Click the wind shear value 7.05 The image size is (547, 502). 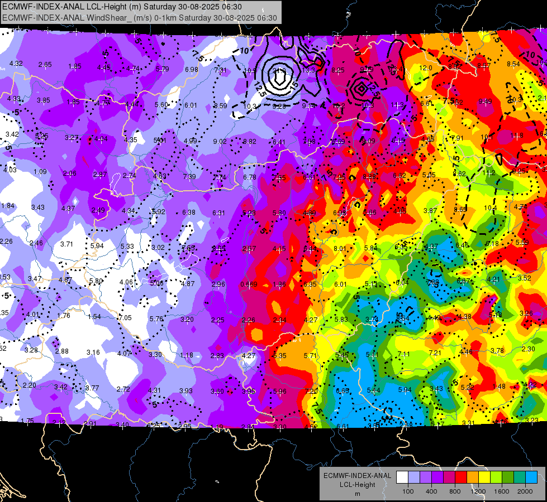[x=125, y=318]
